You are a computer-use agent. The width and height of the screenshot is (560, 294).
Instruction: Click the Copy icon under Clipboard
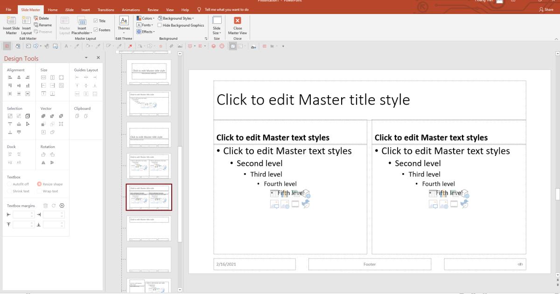coord(77,116)
